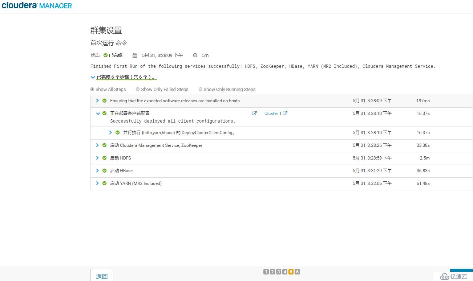This screenshot has width=473, height=281.
Task: Click timestamp 3:32:06 下午 on YARN row
Action: [372, 183]
